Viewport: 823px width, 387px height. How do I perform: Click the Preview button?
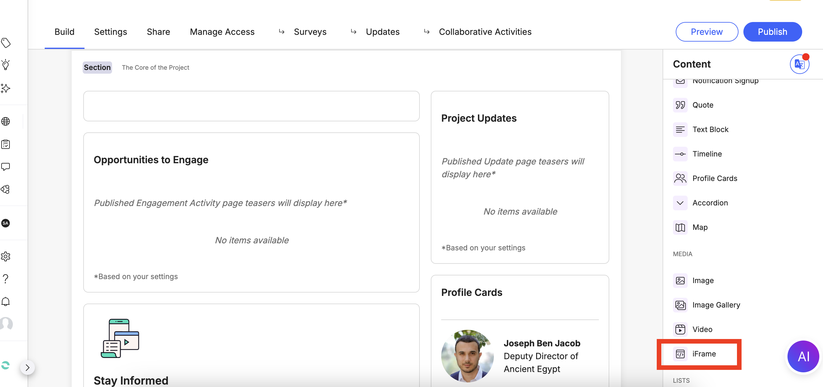706,32
